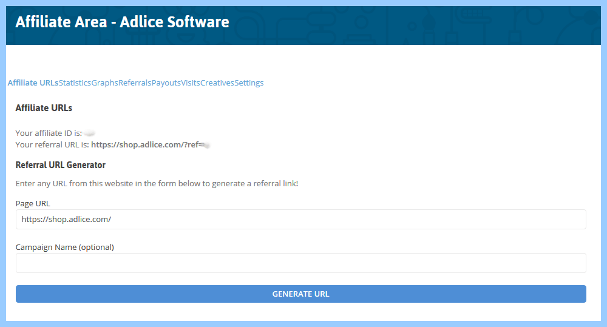Click the Generate URL button
The height and width of the screenshot is (327, 607).
pyautogui.click(x=300, y=294)
